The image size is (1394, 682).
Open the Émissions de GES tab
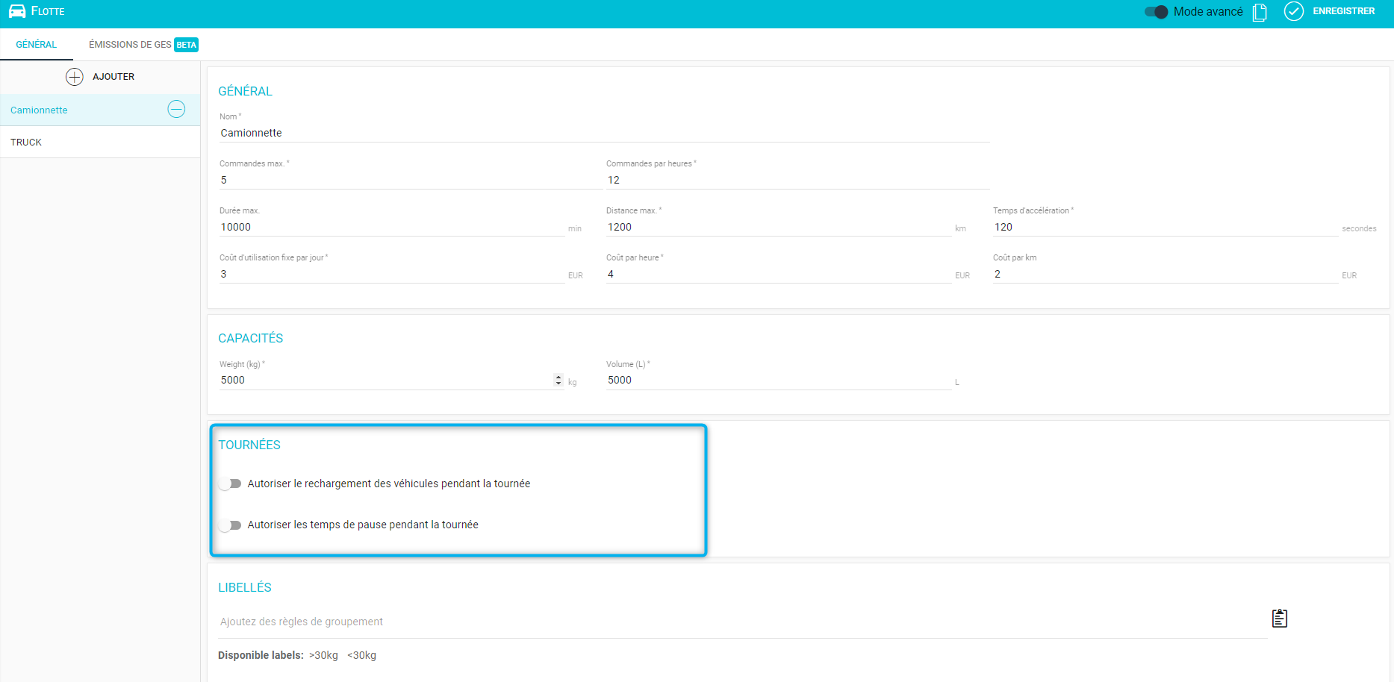point(143,45)
